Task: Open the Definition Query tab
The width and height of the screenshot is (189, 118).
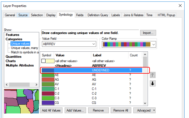Action: [98, 15]
